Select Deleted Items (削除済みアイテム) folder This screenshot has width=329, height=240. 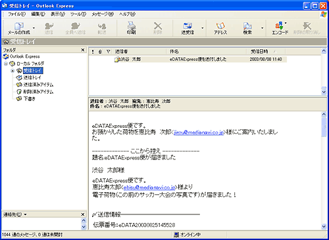(38, 92)
